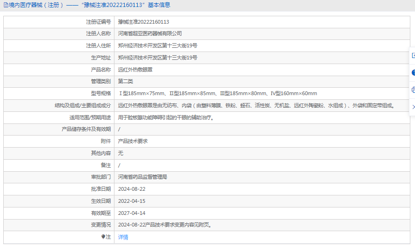Screen dimensions: 415x246
Task: Click the approval date 2024-08-22
Action: [x=132, y=189]
